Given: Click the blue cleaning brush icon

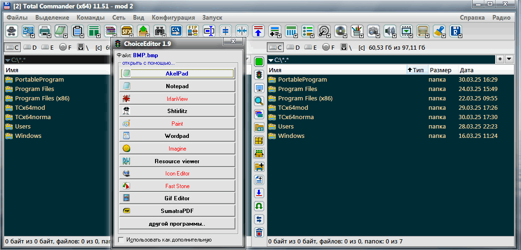Looking at the screenshot, I should (439, 31).
